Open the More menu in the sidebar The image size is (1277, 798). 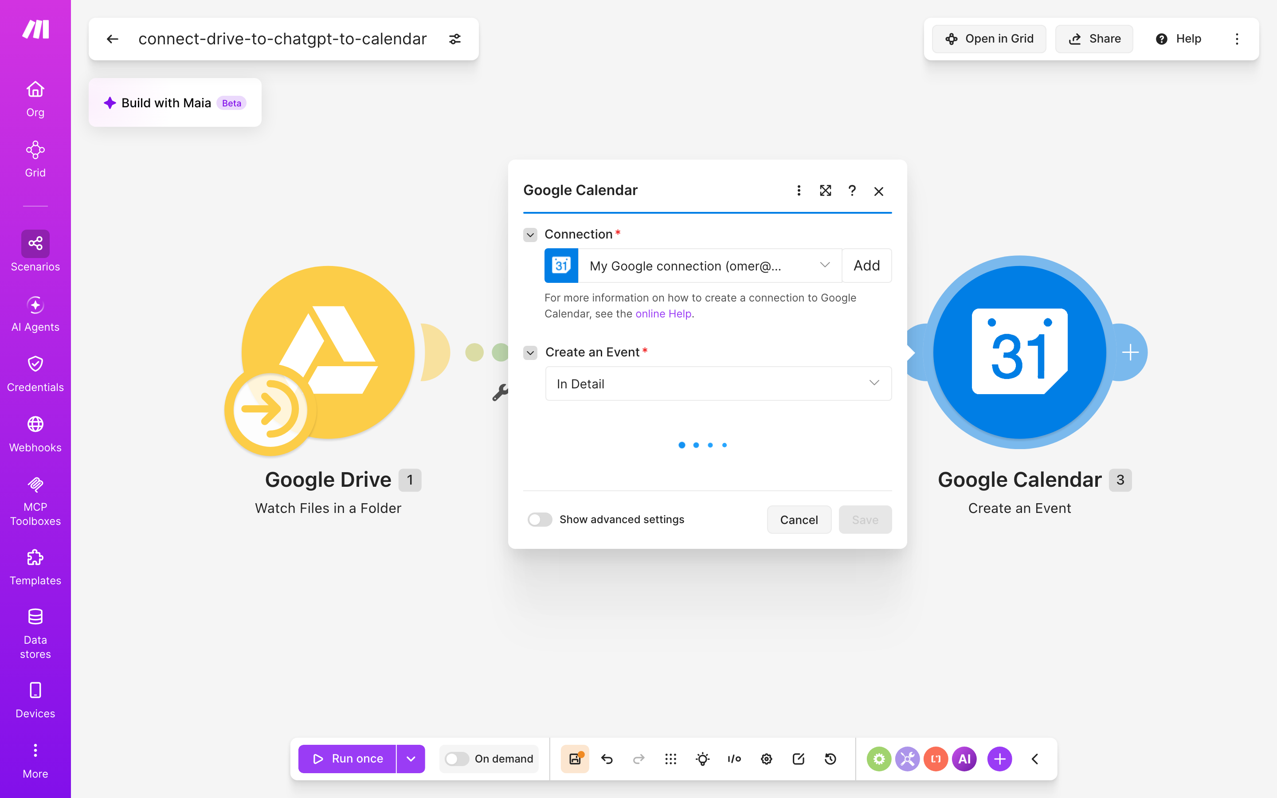(35, 761)
